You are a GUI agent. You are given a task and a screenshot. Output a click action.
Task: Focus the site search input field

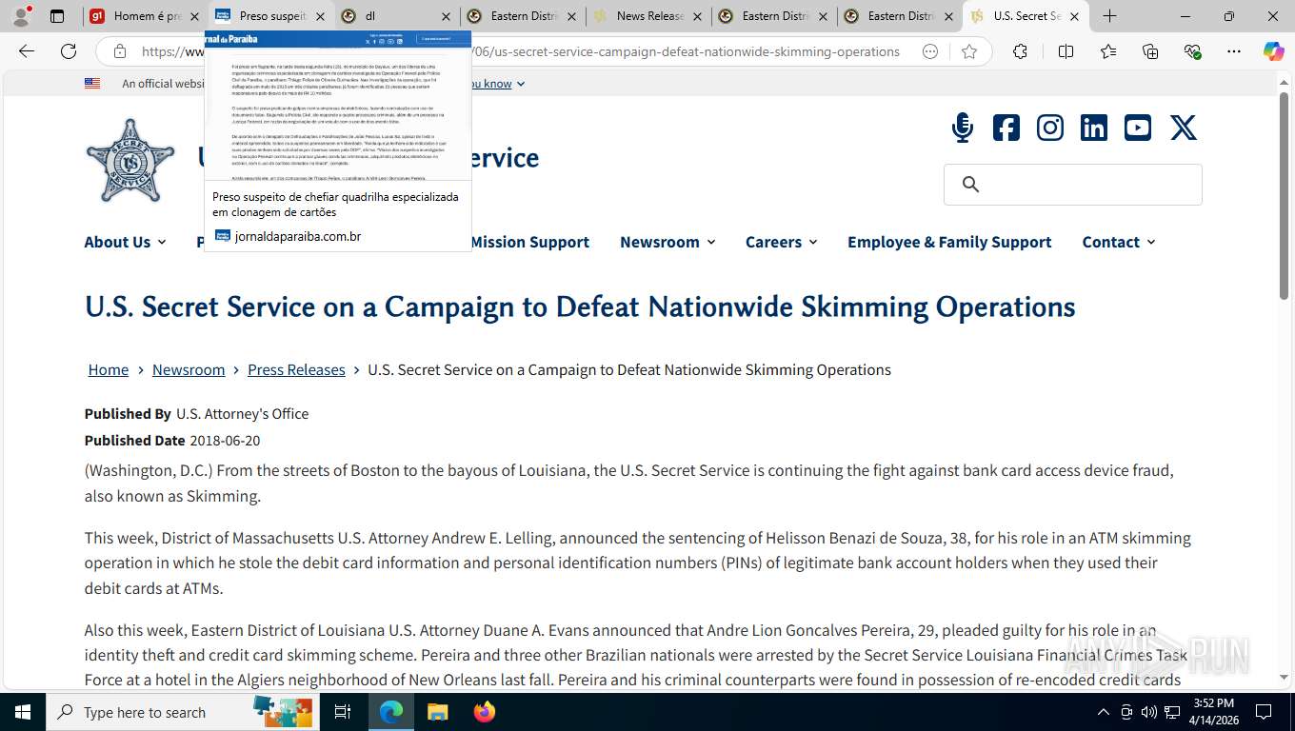1073,185
